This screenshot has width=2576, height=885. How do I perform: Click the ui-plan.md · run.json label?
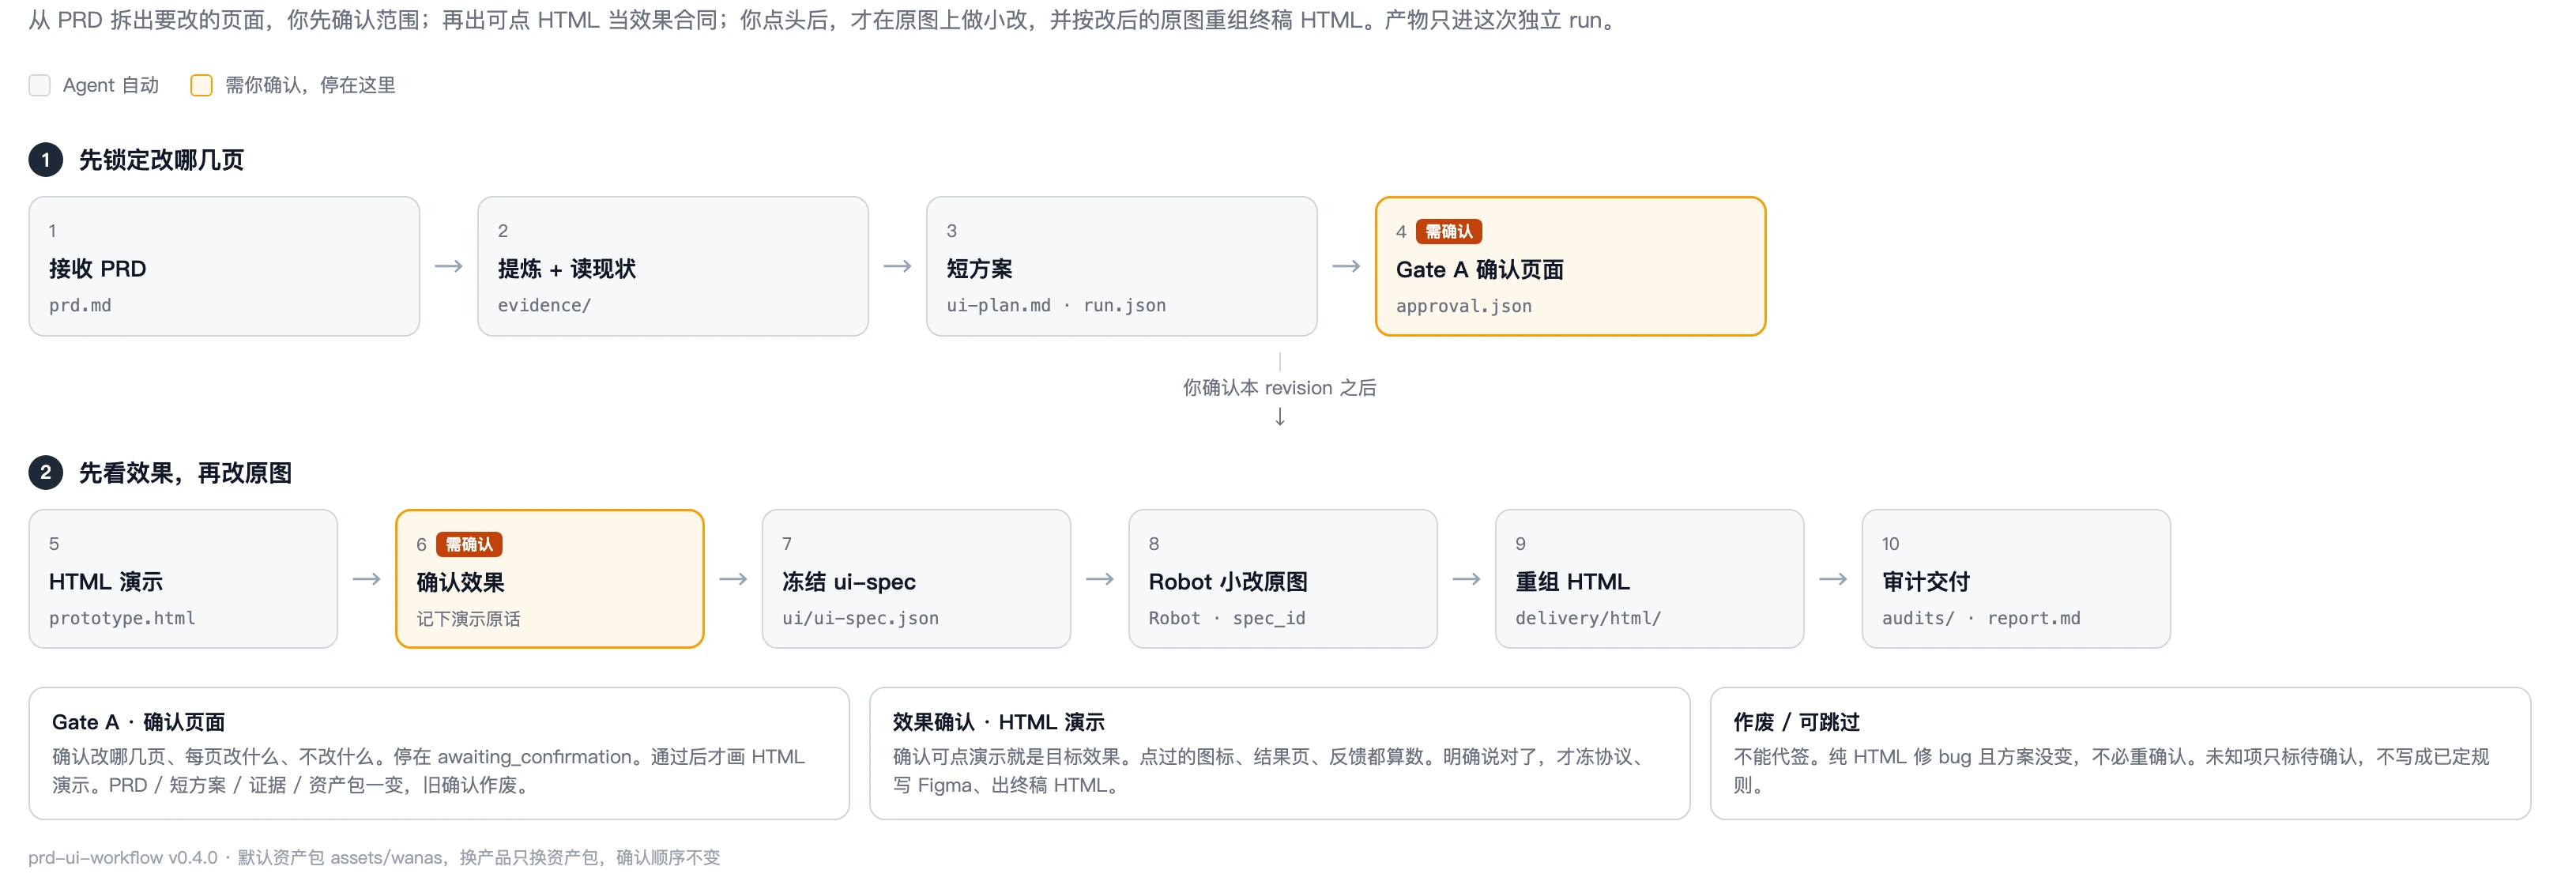[1056, 305]
